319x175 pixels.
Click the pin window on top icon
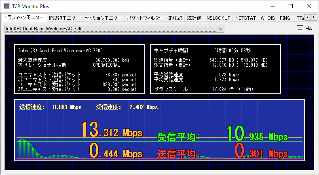(x=310, y=29)
